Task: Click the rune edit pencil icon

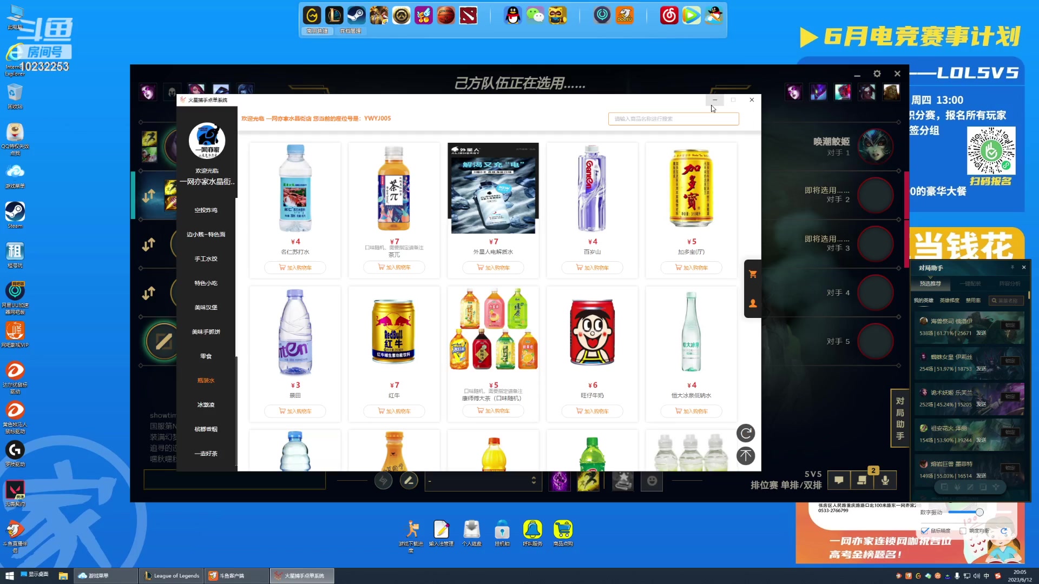Action: [x=409, y=480]
